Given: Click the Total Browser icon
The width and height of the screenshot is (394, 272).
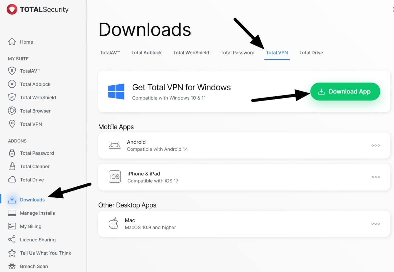Looking at the screenshot, I should click(x=12, y=111).
